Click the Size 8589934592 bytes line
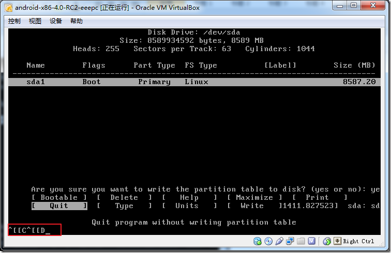391x253 pixels. [191, 41]
